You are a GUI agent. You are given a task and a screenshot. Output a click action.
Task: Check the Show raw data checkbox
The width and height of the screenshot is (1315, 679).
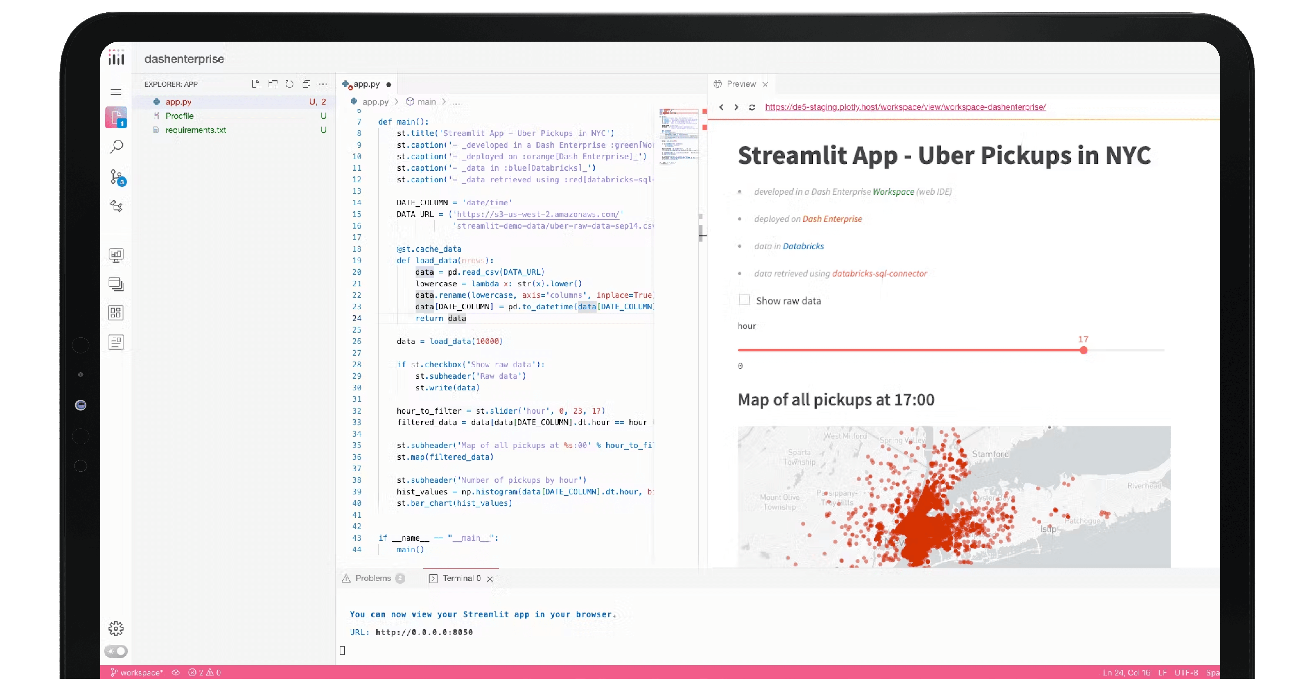tap(744, 300)
